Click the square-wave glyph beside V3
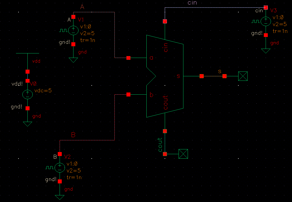This screenshot has width=292, height=202. [256, 21]
